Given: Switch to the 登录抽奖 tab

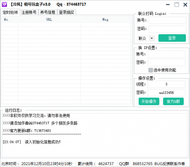Looking at the screenshot, I should pyautogui.click(x=67, y=12).
